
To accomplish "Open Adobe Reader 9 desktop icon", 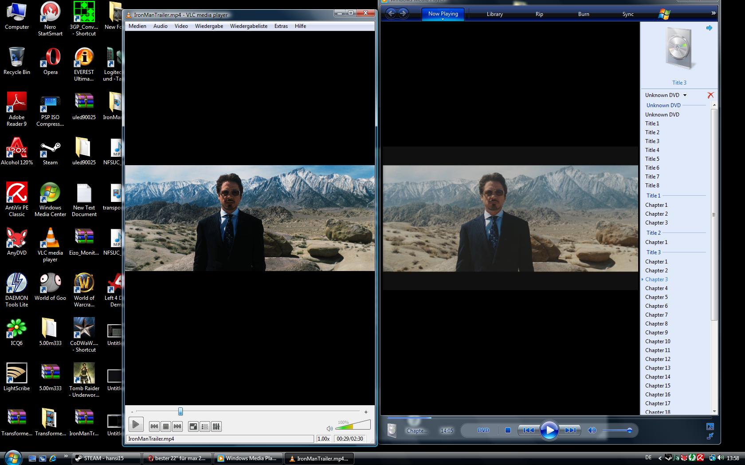I will click(16, 109).
